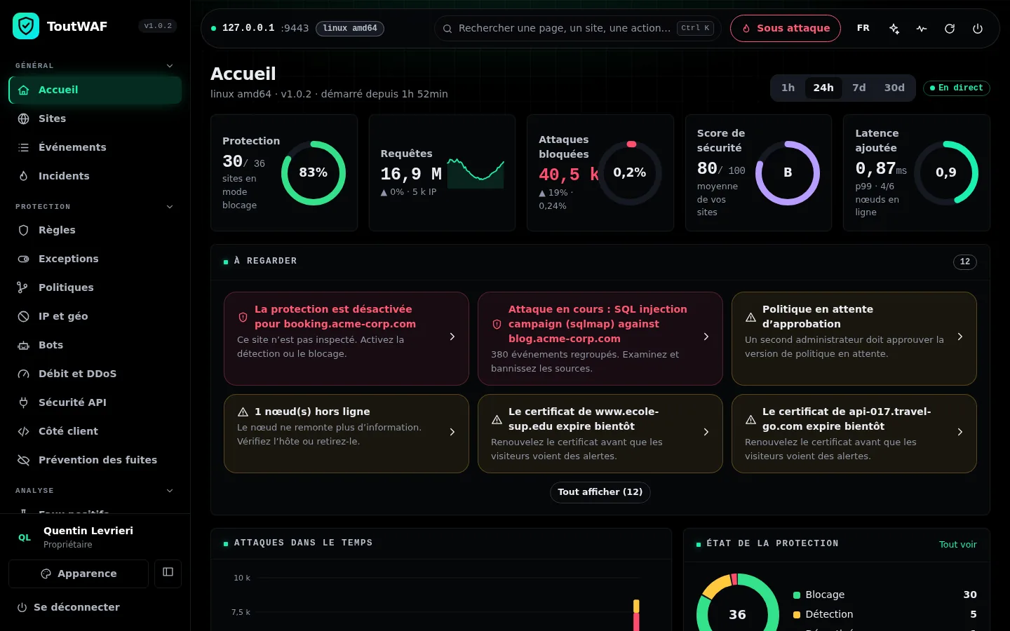Open the SQL injection attack alert chevron
Screen dimensions: 1010x631
(x=706, y=337)
